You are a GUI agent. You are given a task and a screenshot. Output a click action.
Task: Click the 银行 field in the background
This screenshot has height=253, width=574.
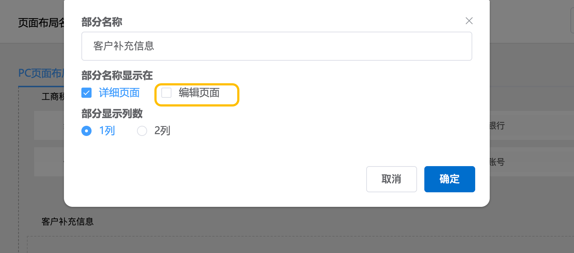497,126
